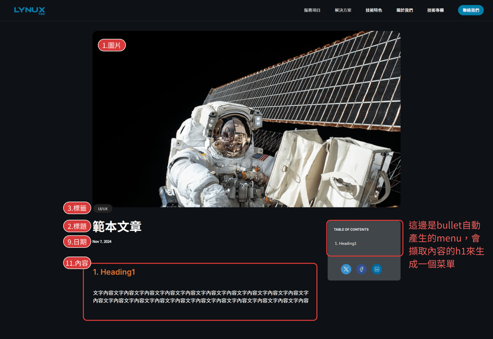Navigate to 技術特色

coord(373,10)
